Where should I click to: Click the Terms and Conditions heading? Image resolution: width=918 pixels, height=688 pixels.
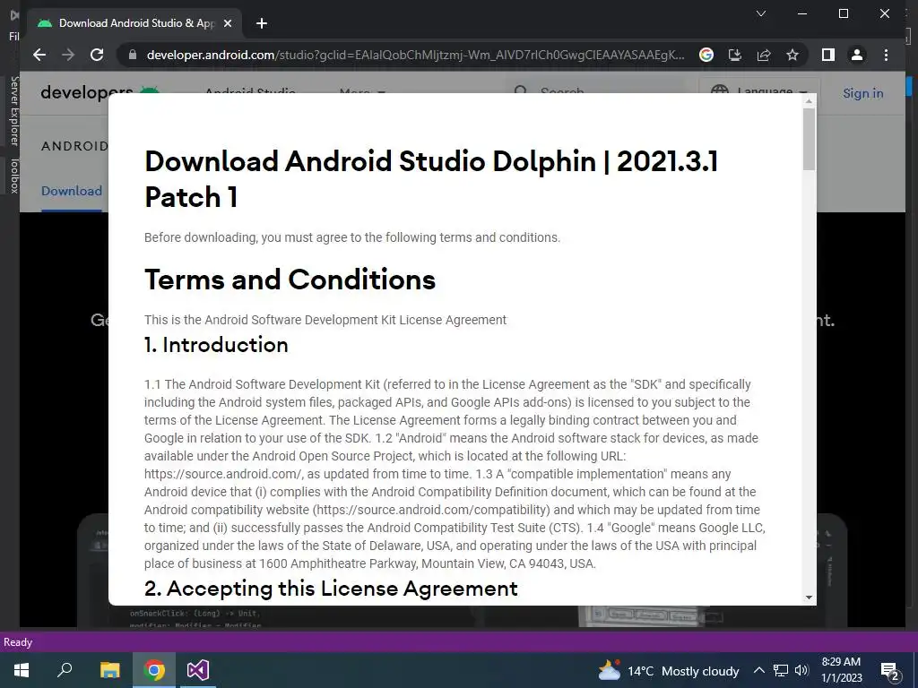coord(290,279)
